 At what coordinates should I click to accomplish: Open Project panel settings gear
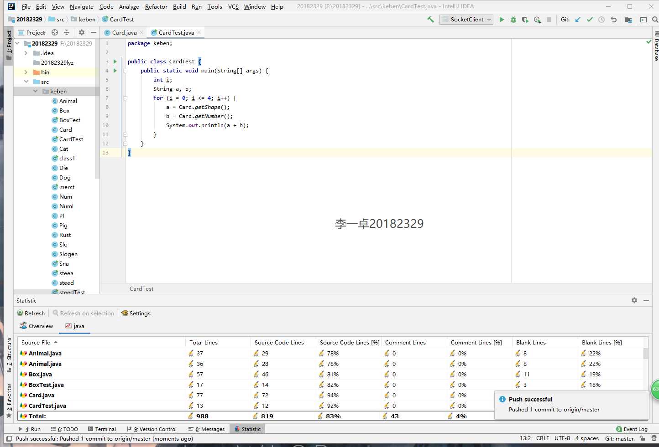click(x=82, y=32)
